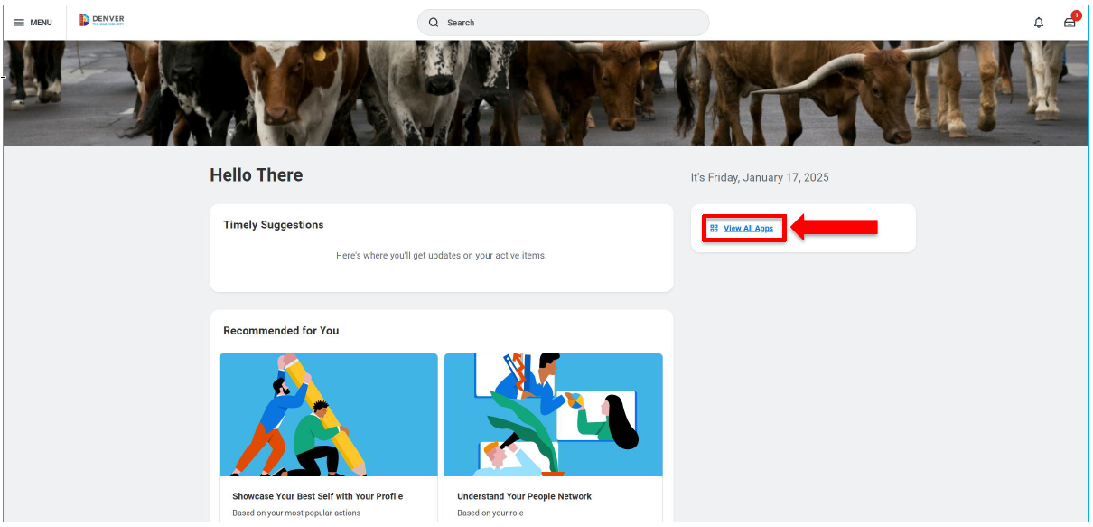
Task: Click the magnifying glass search icon
Action: coord(434,23)
